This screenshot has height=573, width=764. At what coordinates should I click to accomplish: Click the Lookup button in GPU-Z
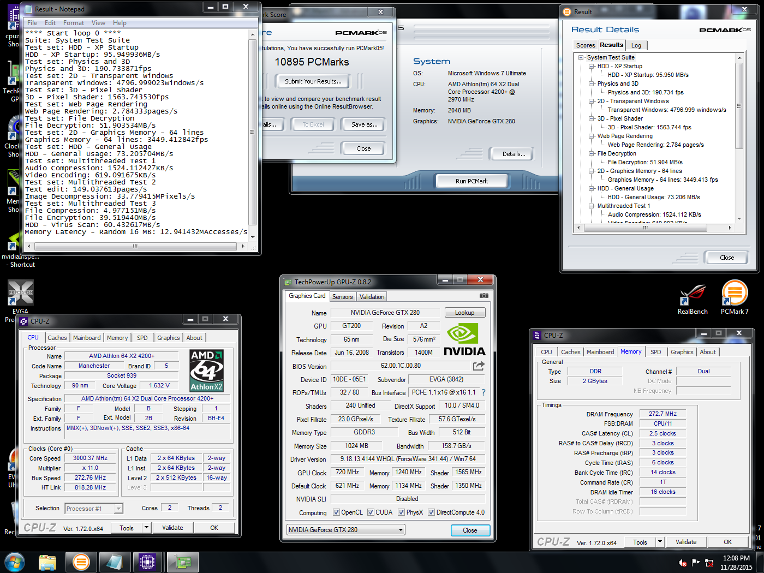[465, 313]
